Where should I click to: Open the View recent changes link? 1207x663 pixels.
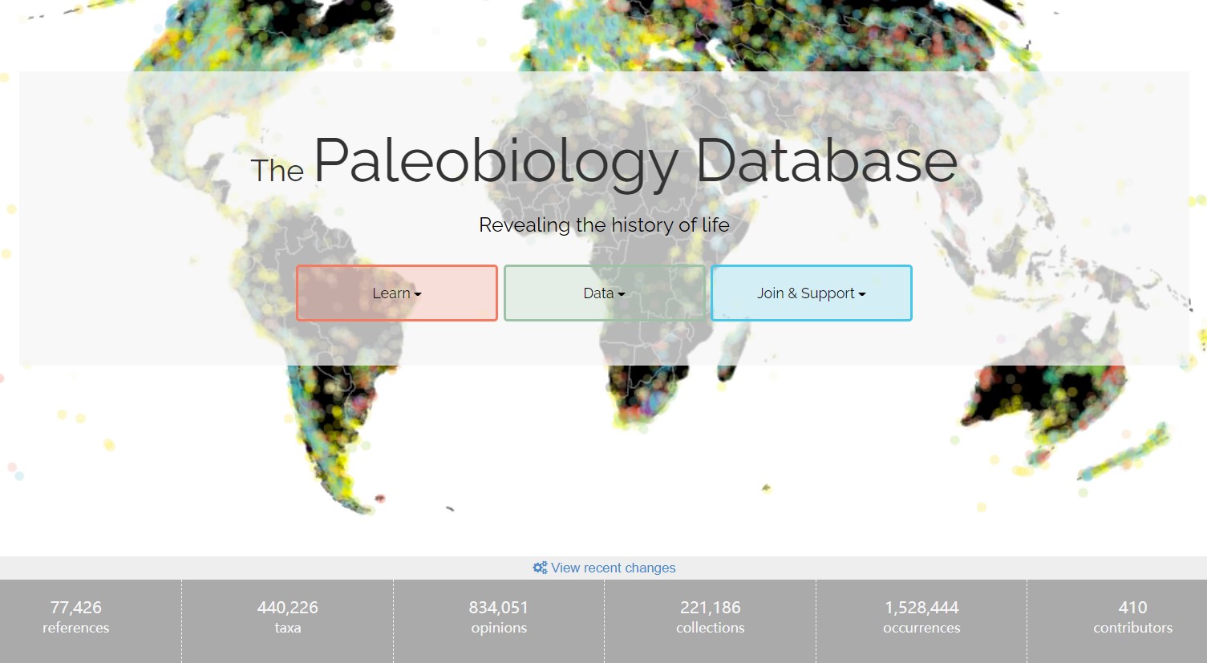[x=613, y=568]
